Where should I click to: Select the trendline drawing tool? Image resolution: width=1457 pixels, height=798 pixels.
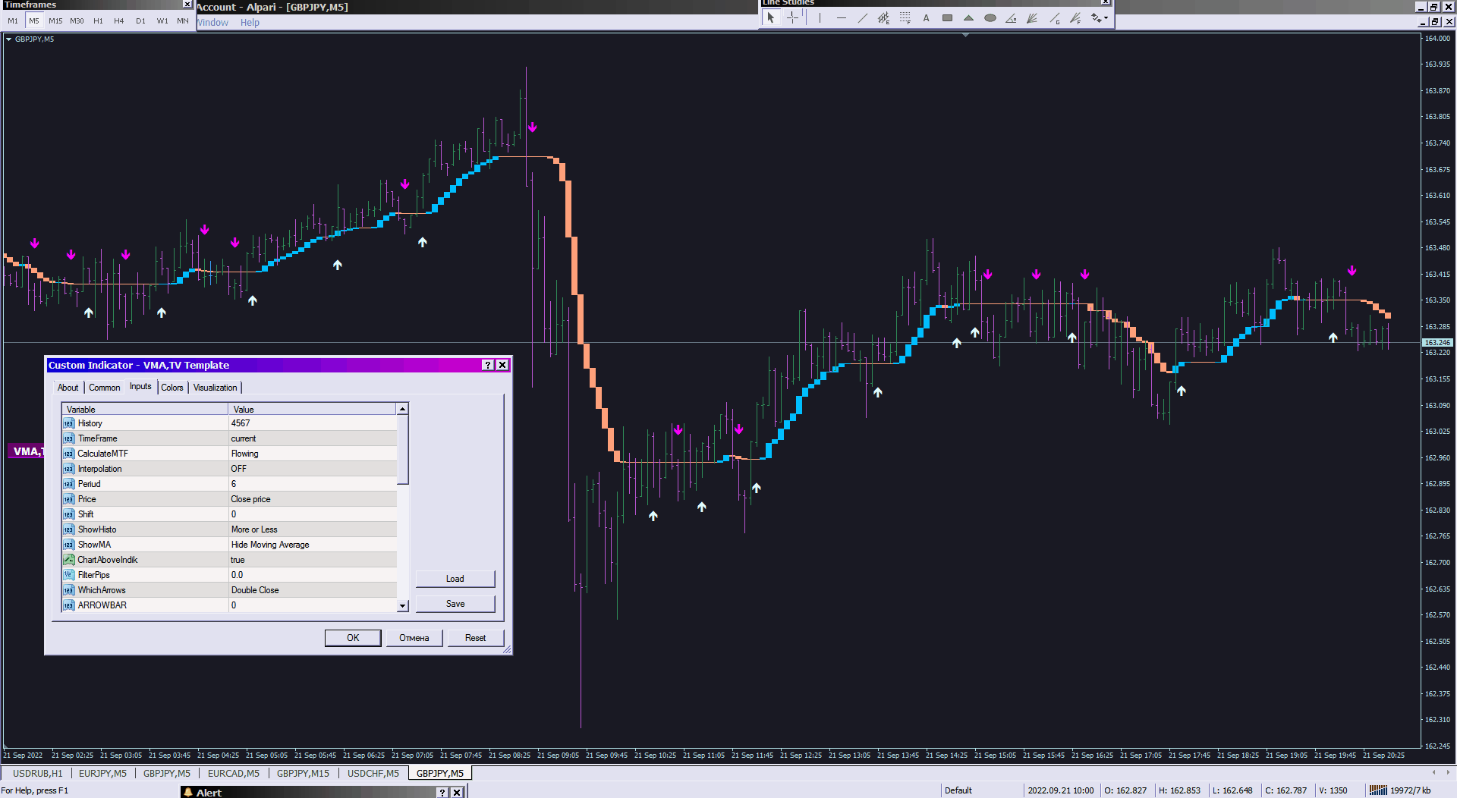point(862,18)
